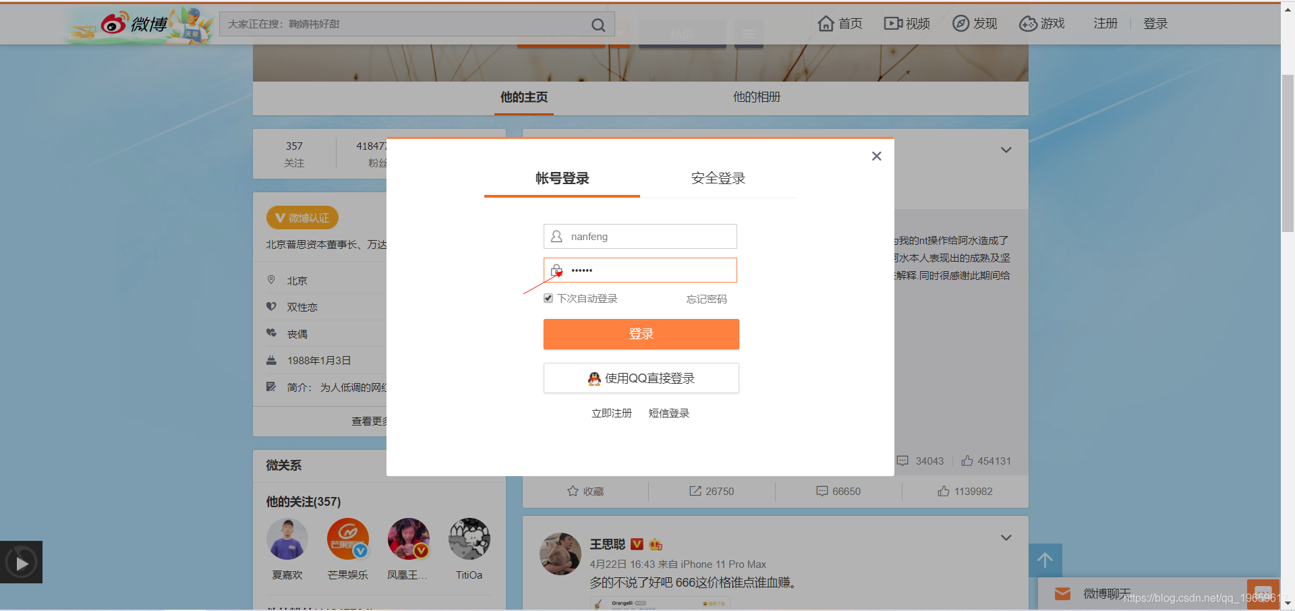The width and height of the screenshot is (1295, 611).
Task: Click 使用QQ直接登录 button
Action: click(641, 378)
